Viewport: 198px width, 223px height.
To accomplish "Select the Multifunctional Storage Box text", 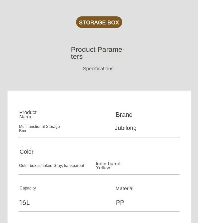I will (39, 128).
